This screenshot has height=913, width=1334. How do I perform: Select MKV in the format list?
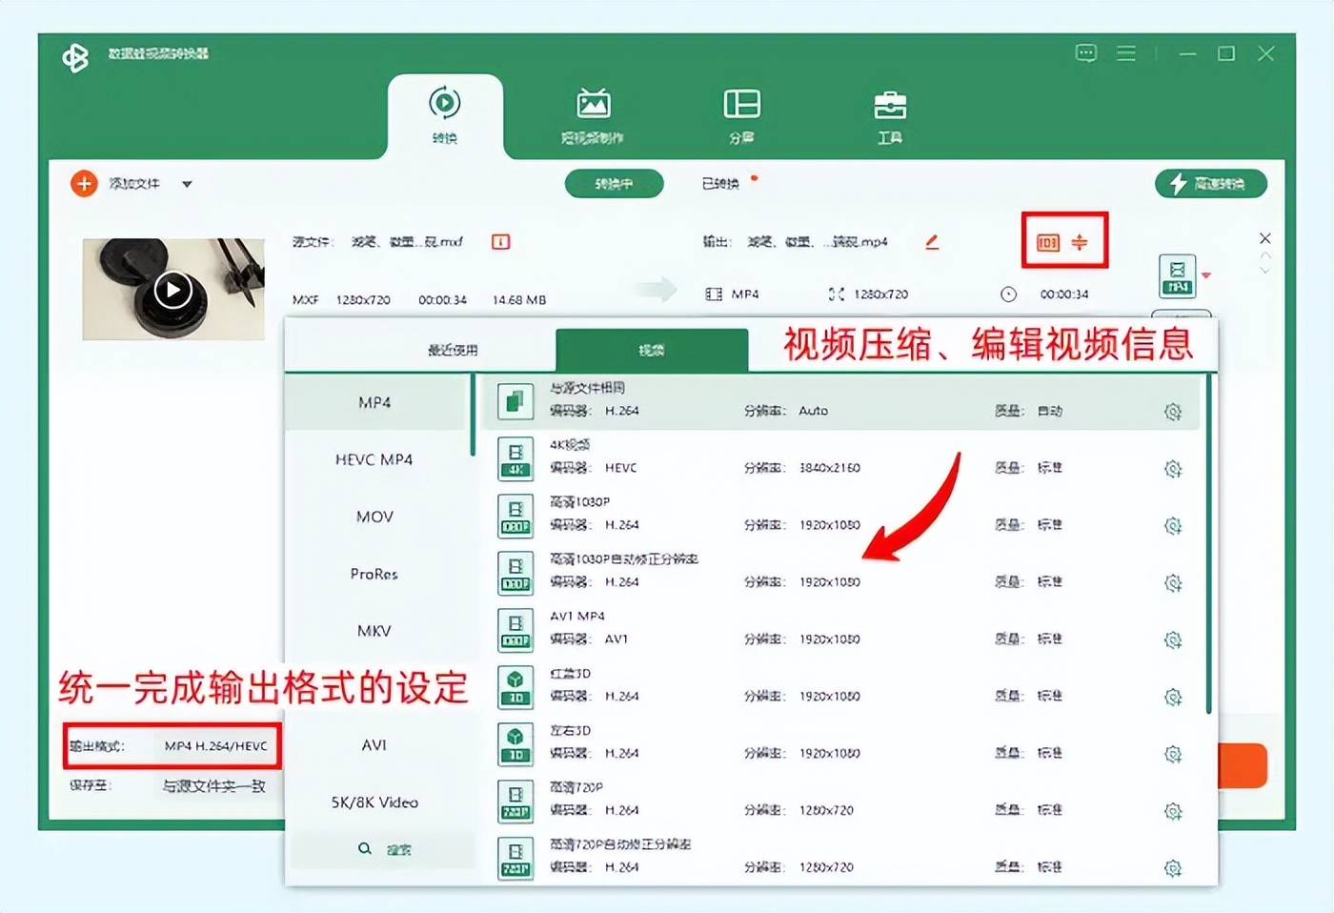pyautogui.click(x=374, y=631)
